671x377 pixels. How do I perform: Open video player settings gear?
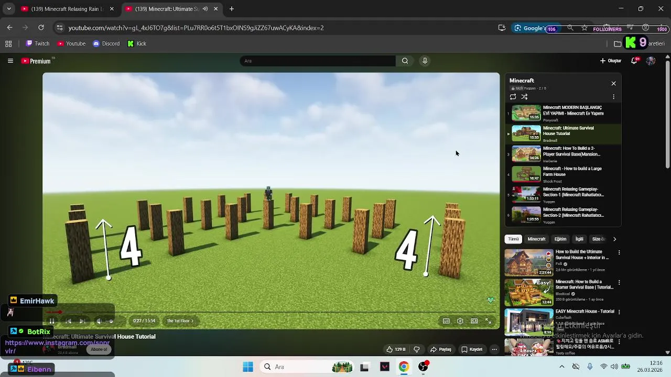point(460,321)
